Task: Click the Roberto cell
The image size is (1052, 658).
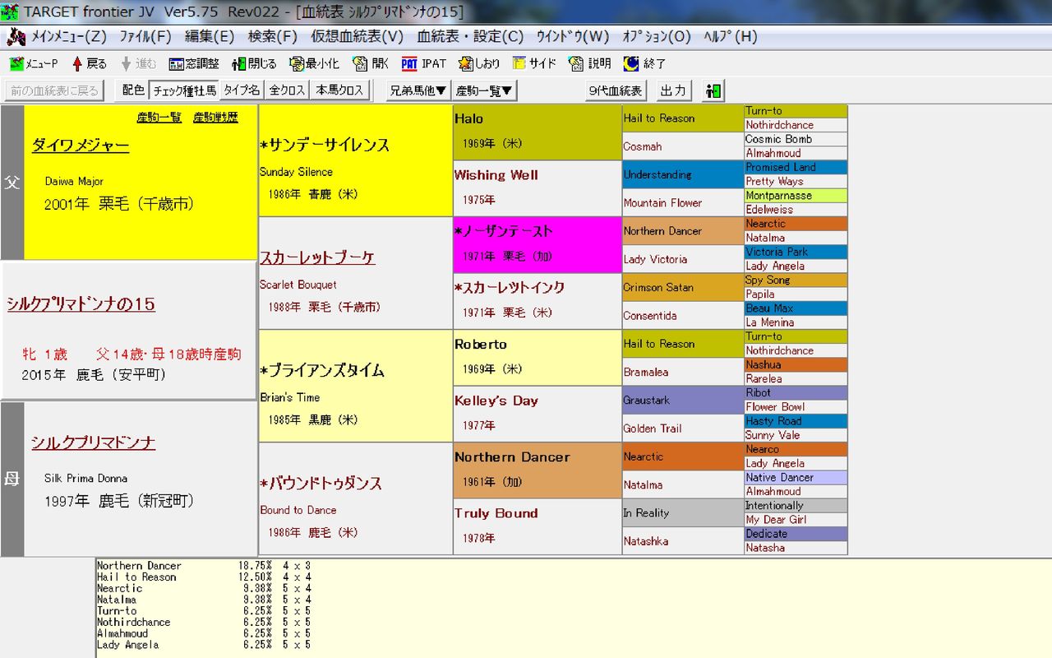Action: (538, 358)
